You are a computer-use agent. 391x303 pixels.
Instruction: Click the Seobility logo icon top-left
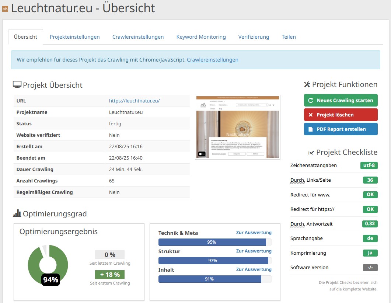(x=5, y=8)
